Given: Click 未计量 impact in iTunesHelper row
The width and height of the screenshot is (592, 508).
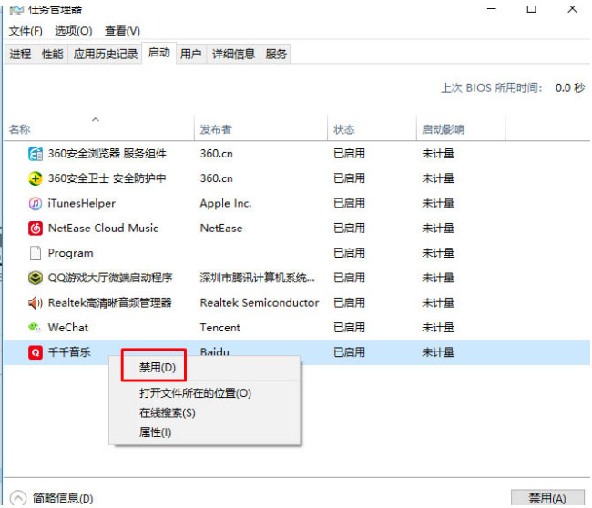Looking at the screenshot, I should click(x=438, y=203).
